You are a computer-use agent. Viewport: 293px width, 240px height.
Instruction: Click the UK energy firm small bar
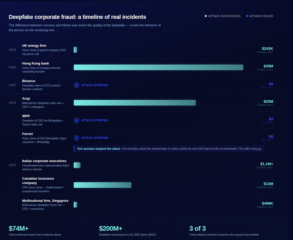click(x=75, y=50)
